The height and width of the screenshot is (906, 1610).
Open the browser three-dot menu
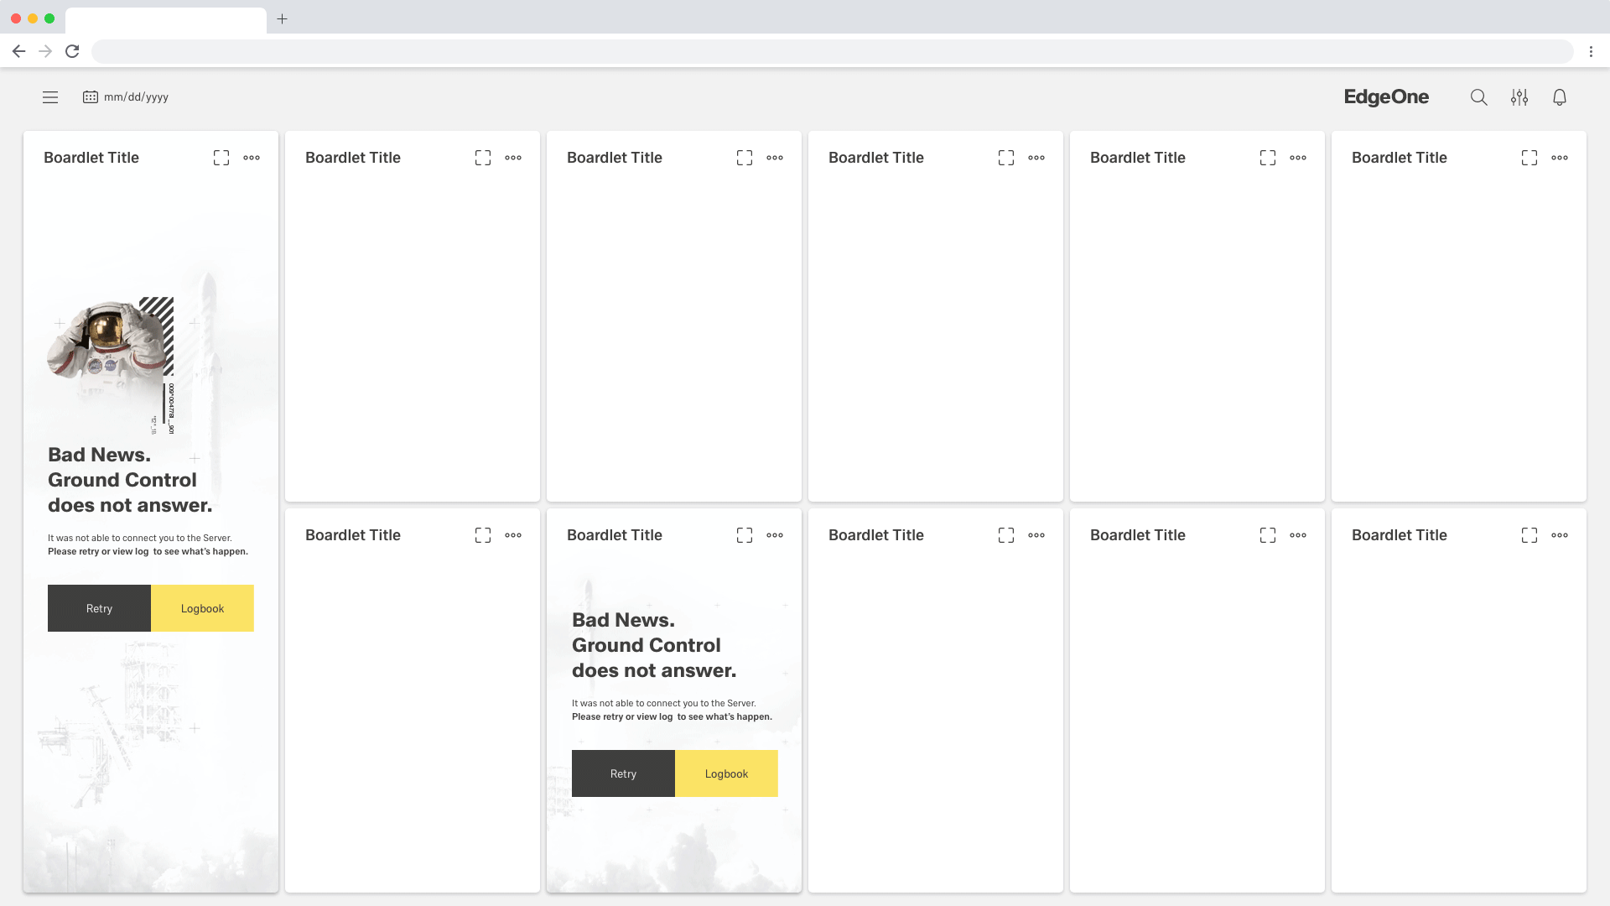(1591, 51)
